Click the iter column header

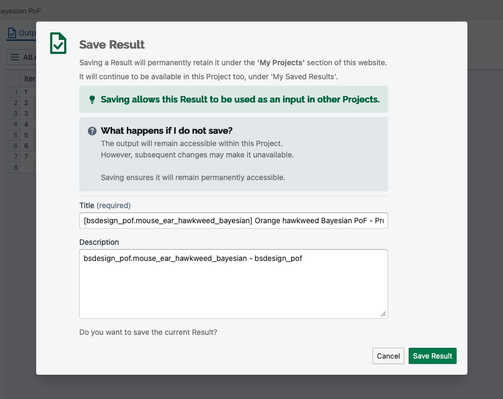click(x=30, y=79)
